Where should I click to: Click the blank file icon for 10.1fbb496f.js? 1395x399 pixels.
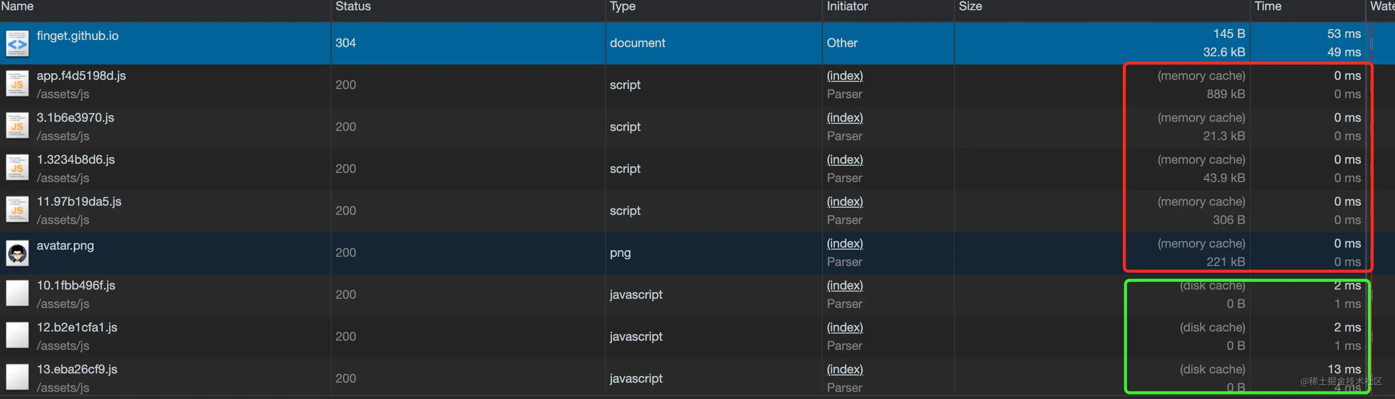coord(17,294)
